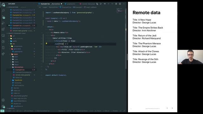Open index.css in file tree

16,91
